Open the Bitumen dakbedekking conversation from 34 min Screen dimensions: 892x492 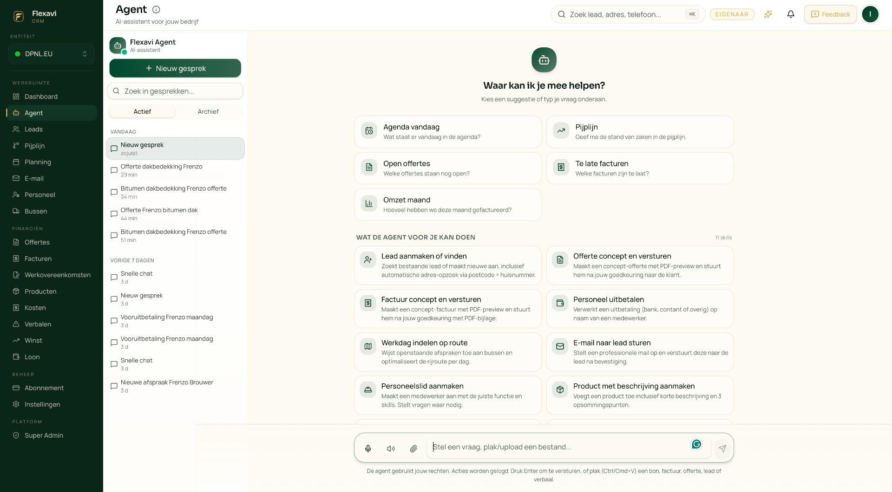(175, 192)
